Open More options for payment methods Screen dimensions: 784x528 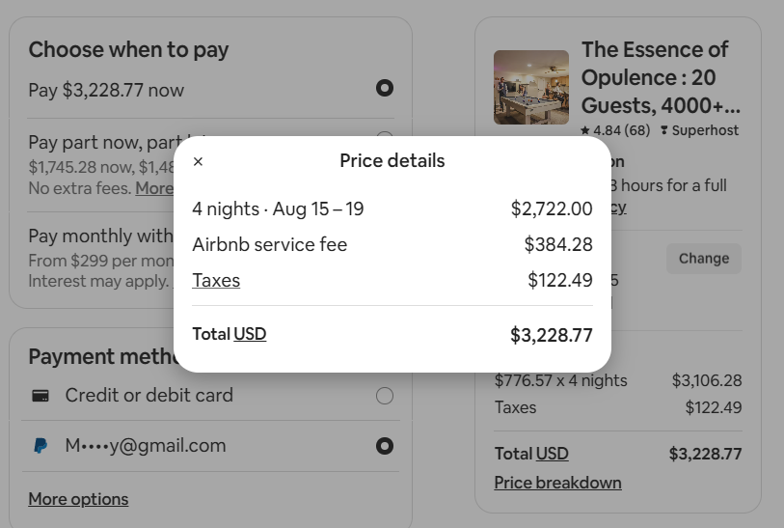(x=78, y=499)
